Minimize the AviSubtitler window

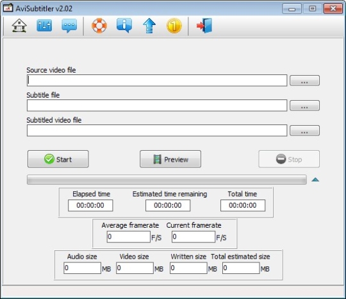[292, 9]
